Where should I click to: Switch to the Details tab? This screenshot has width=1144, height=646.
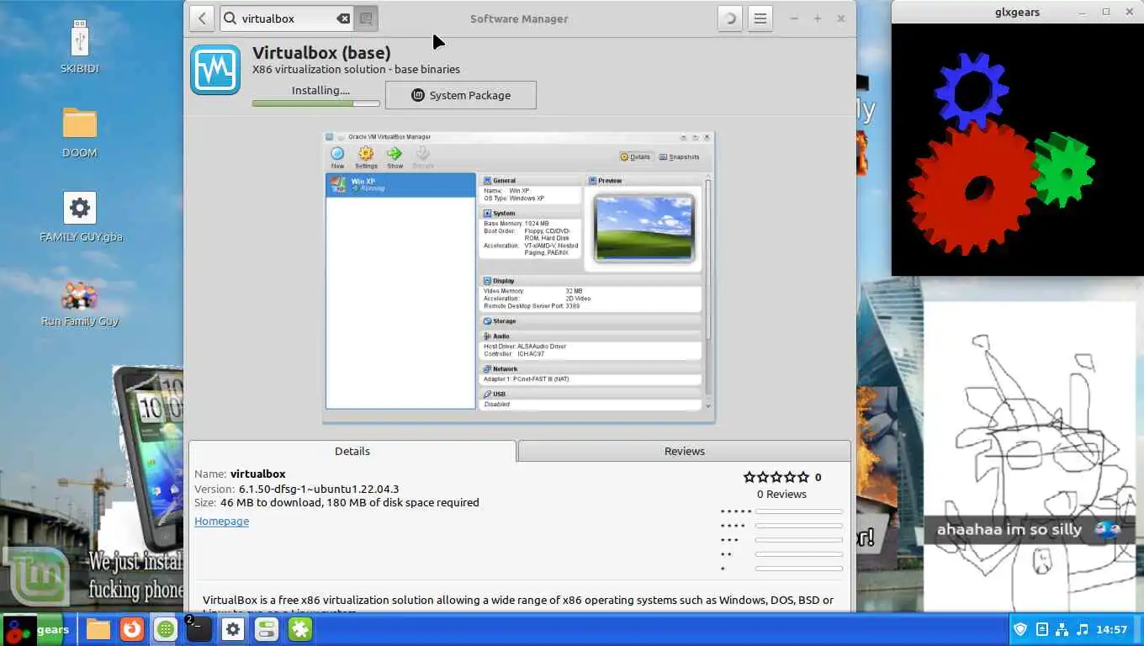352,451
